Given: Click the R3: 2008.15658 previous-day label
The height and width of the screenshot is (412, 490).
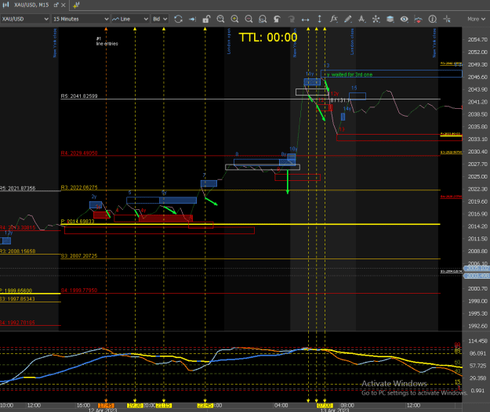Looking at the screenshot, I should (x=18, y=251).
